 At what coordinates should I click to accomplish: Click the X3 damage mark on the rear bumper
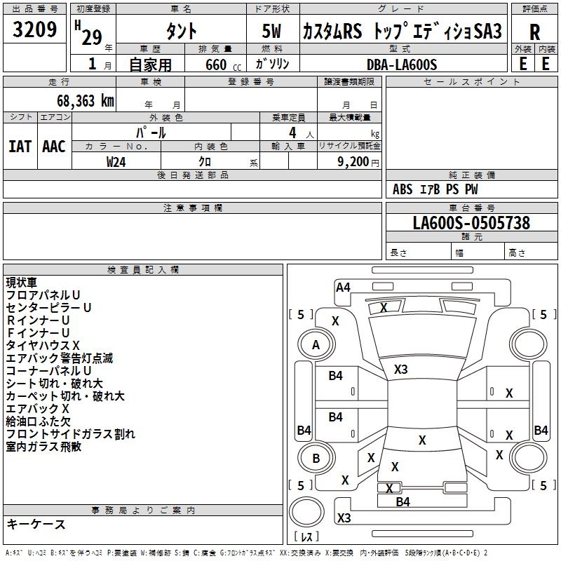click(x=344, y=518)
